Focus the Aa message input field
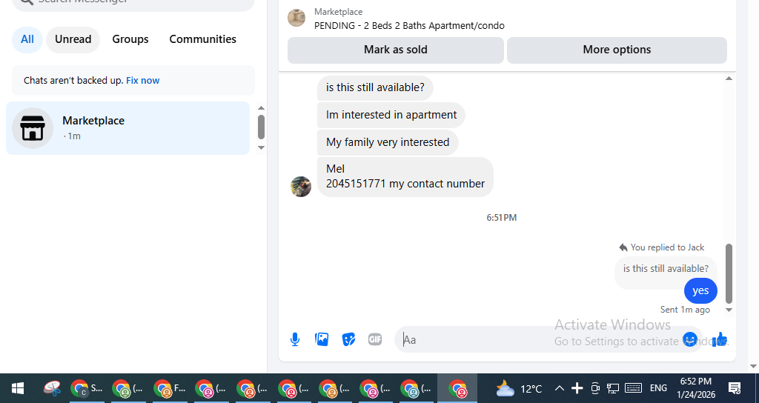The image size is (759, 403). coord(537,339)
